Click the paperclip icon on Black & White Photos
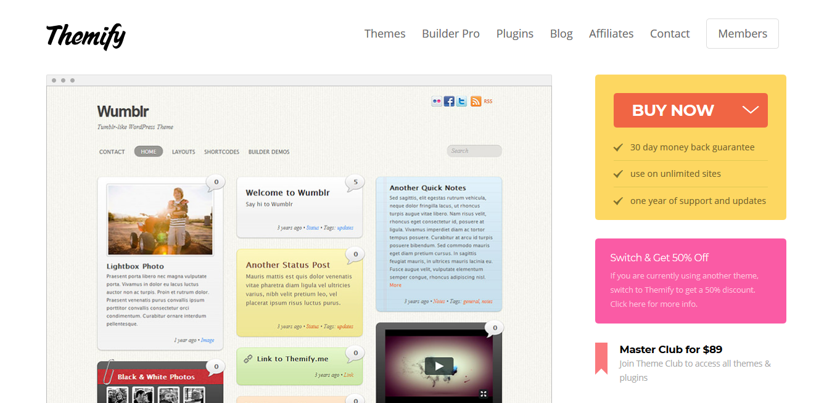The height and width of the screenshot is (403, 832). click(110, 372)
